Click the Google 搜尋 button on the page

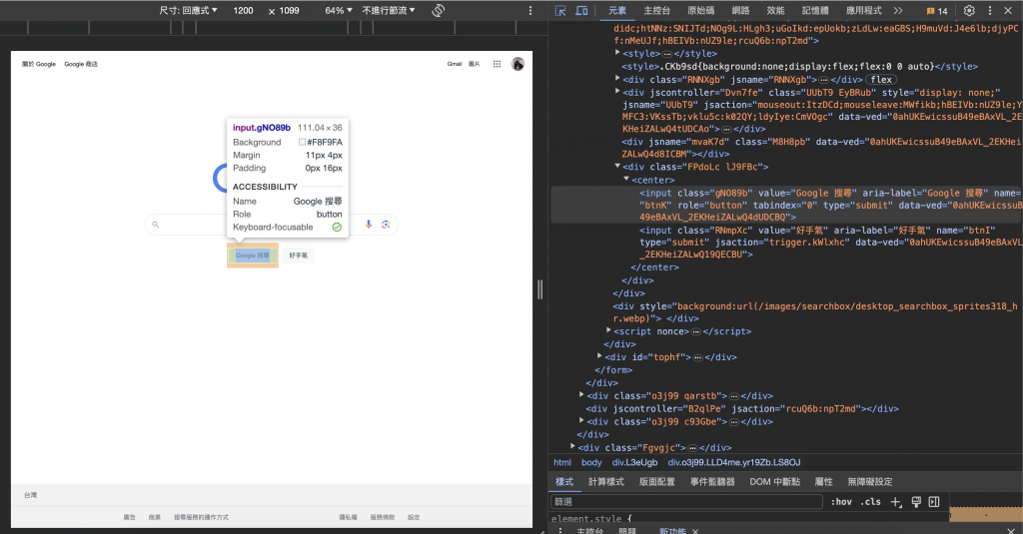(x=253, y=256)
